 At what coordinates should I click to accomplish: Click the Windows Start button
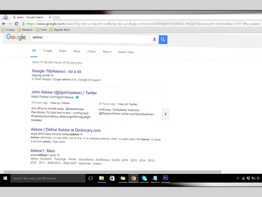[6, 178]
